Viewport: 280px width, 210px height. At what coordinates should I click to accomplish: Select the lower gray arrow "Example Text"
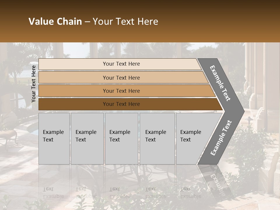point(221,138)
